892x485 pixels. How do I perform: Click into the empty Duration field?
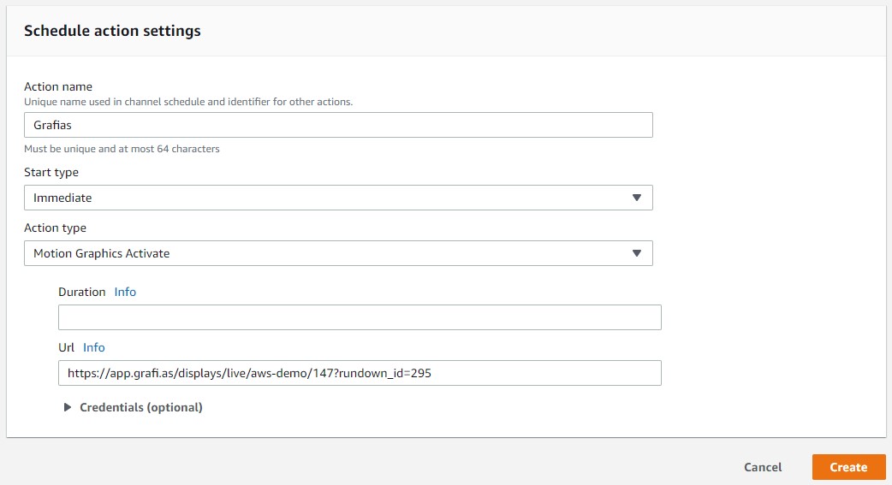[x=360, y=317]
